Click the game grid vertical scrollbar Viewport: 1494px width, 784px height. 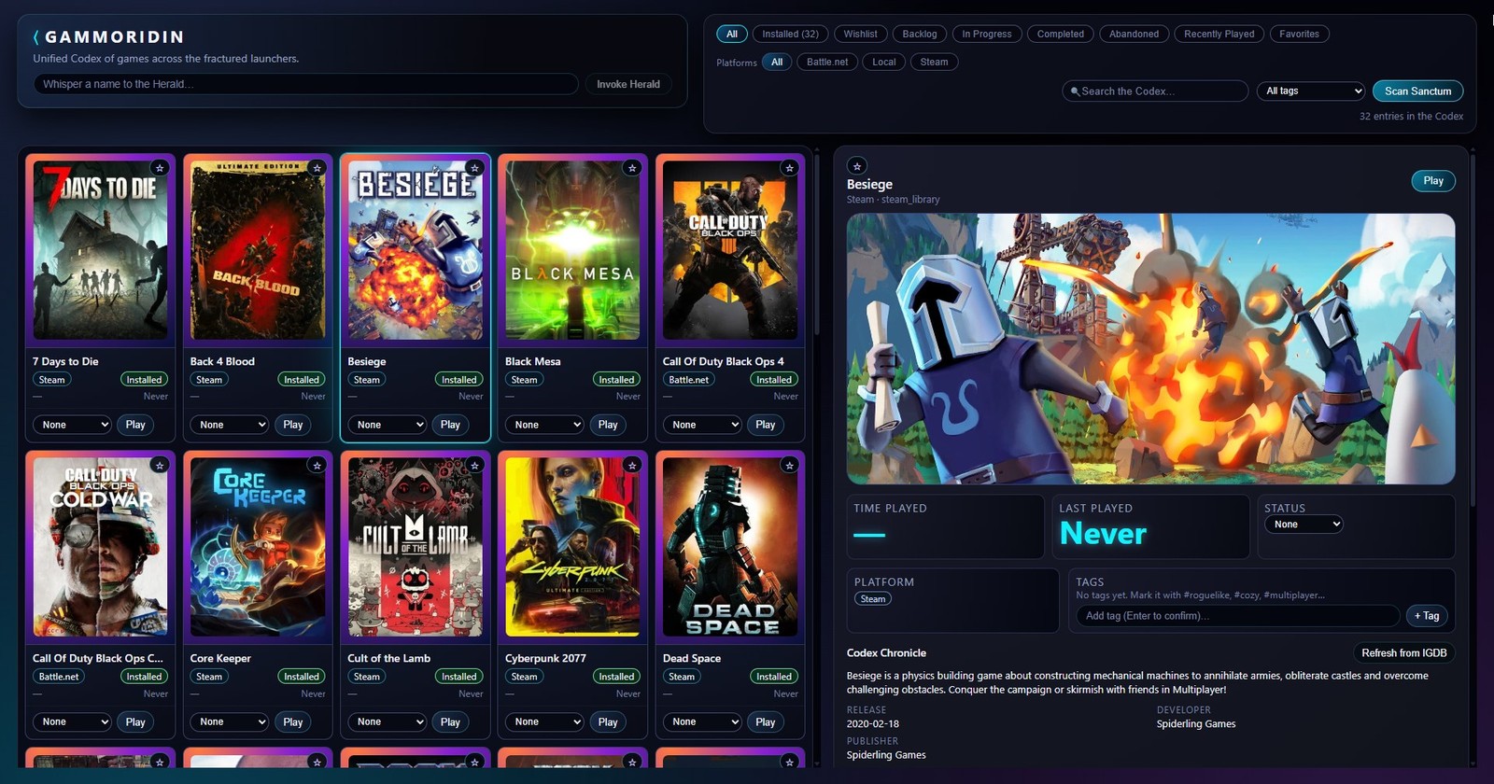816,243
